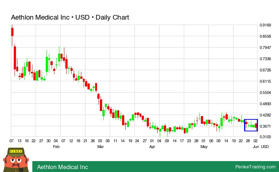Click the date tick labeled 23
Image resolution: width=279 pixels, height=172 pixels.
(189, 141)
